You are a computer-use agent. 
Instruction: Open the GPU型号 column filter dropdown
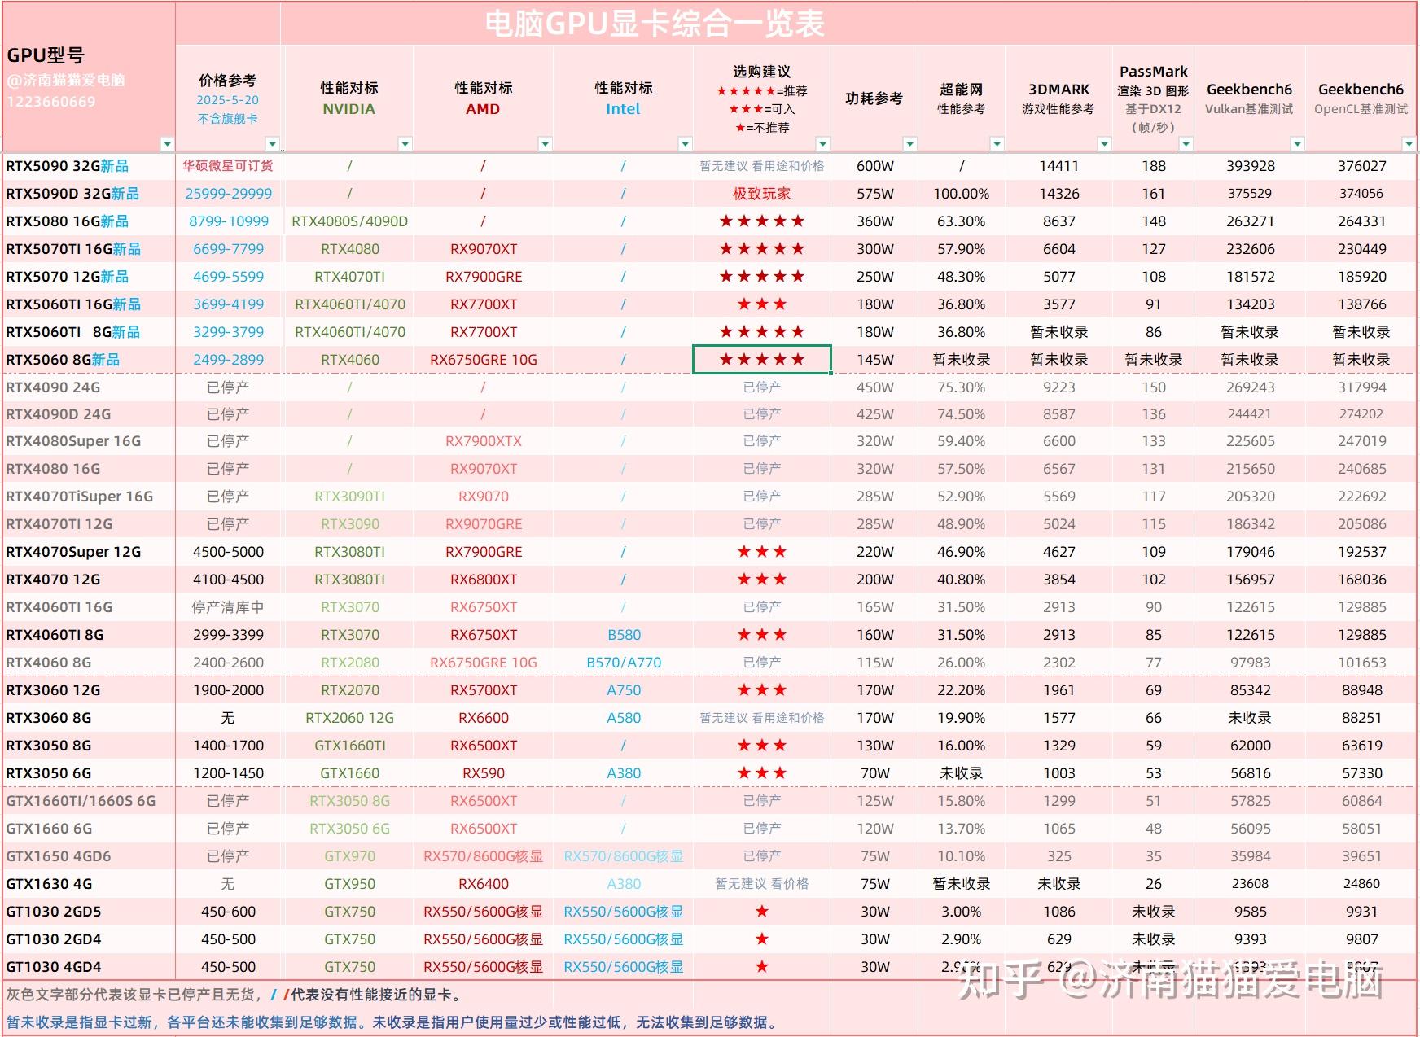(167, 144)
